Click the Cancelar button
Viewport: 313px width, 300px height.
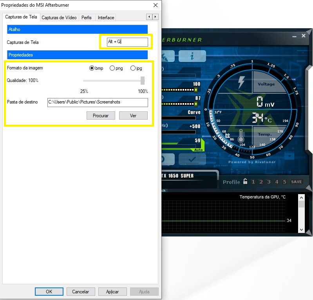tap(81, 292)
